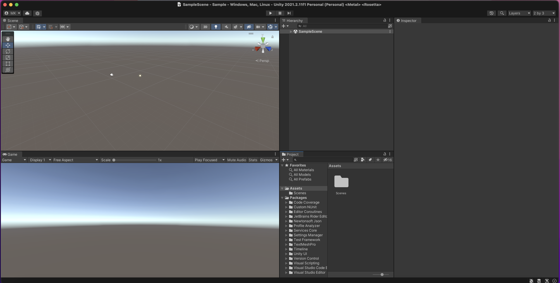Screen dimensions: 560x283
Task: Open the Display 1 dropdown in Game view
Action: [x=40, y=160]
